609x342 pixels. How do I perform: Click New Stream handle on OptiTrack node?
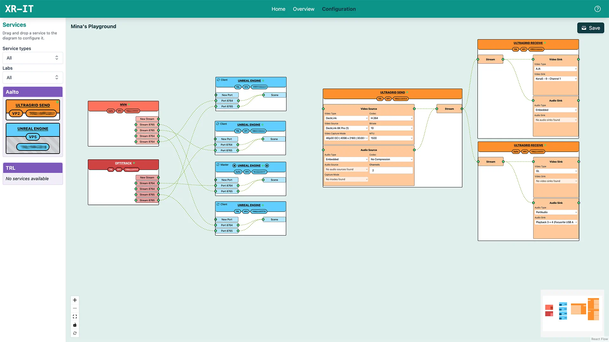click(x=158, y=178)
